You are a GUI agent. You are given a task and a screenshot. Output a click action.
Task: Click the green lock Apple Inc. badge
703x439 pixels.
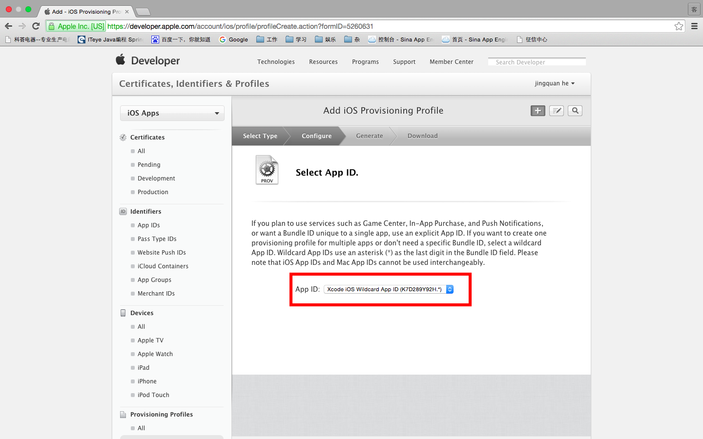(x=76, y=26)
